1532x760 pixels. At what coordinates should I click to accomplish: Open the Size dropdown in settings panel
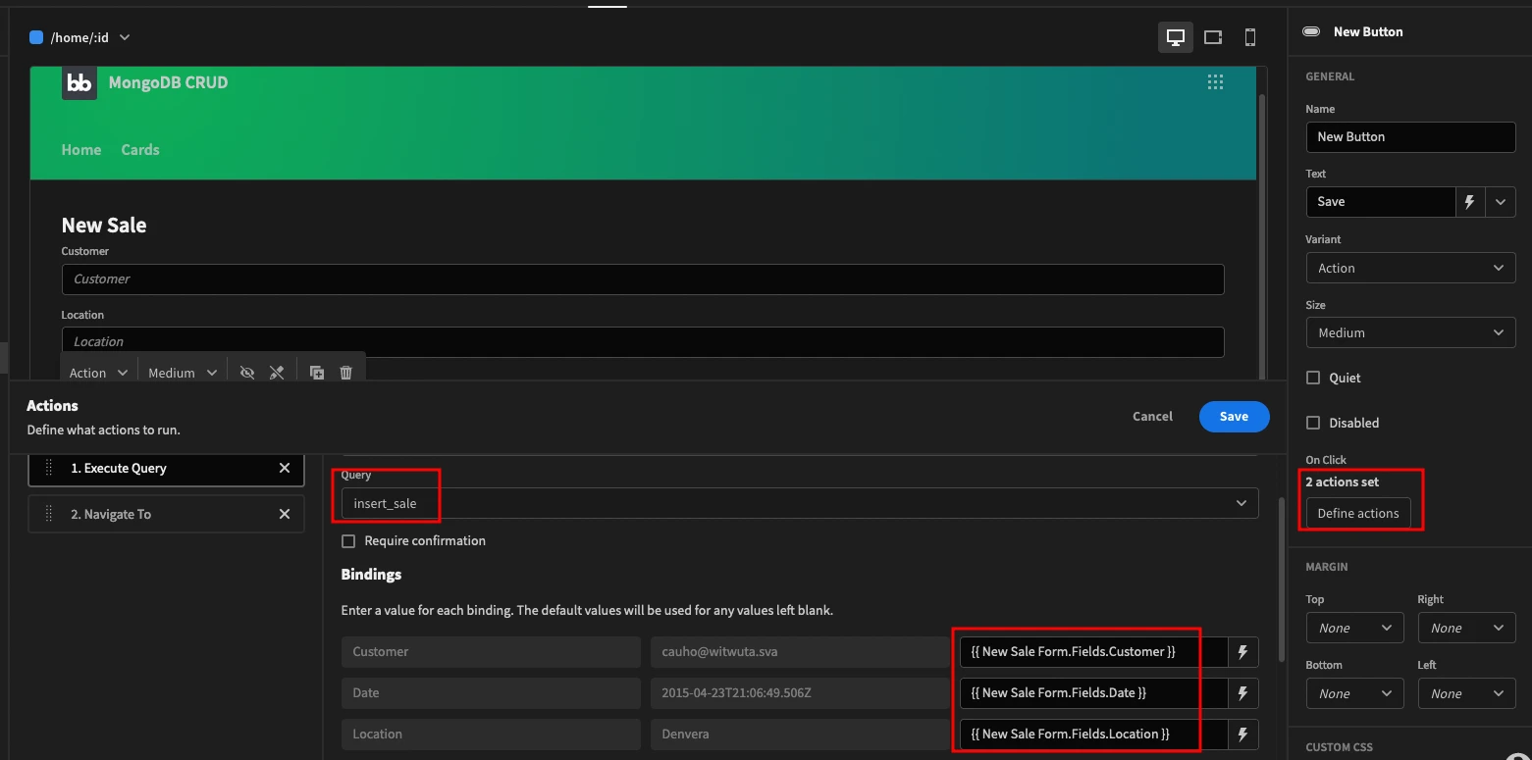(x=1410, y=332)
